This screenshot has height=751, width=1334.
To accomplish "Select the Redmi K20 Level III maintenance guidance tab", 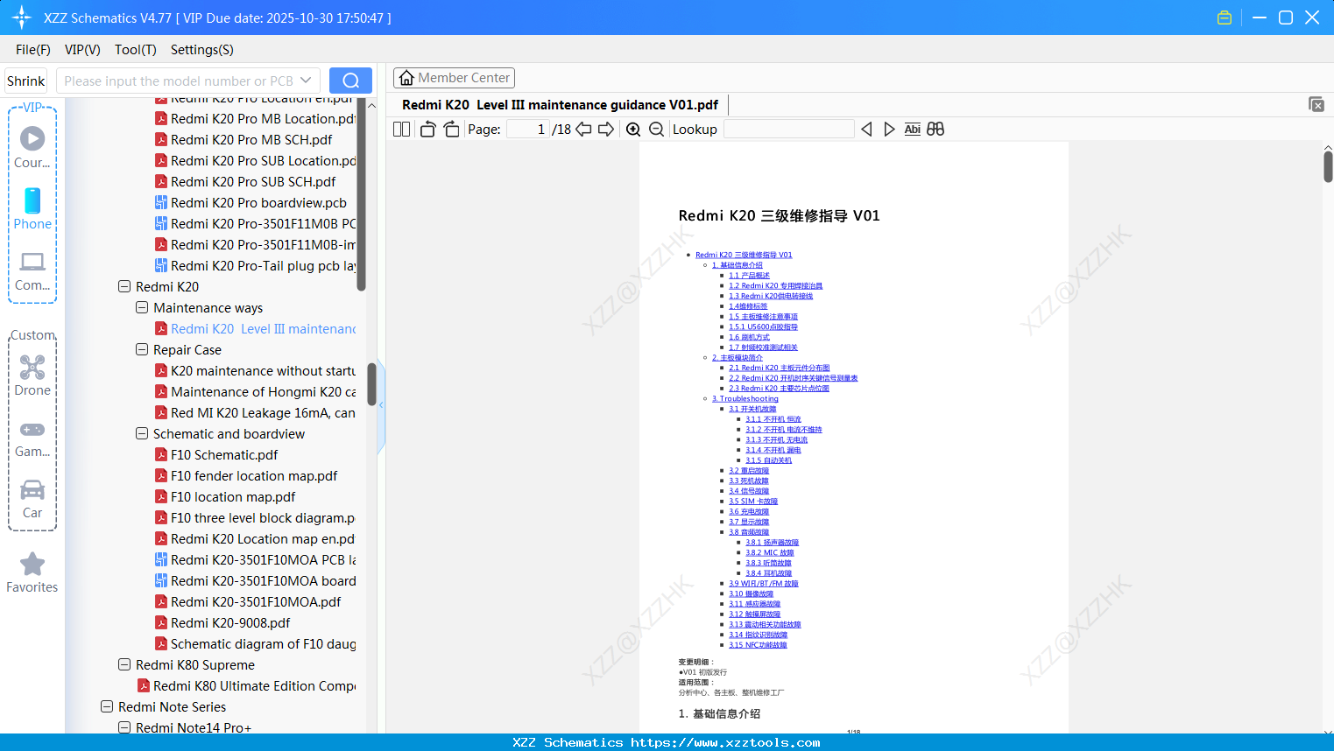I will (x=560, y=105).
